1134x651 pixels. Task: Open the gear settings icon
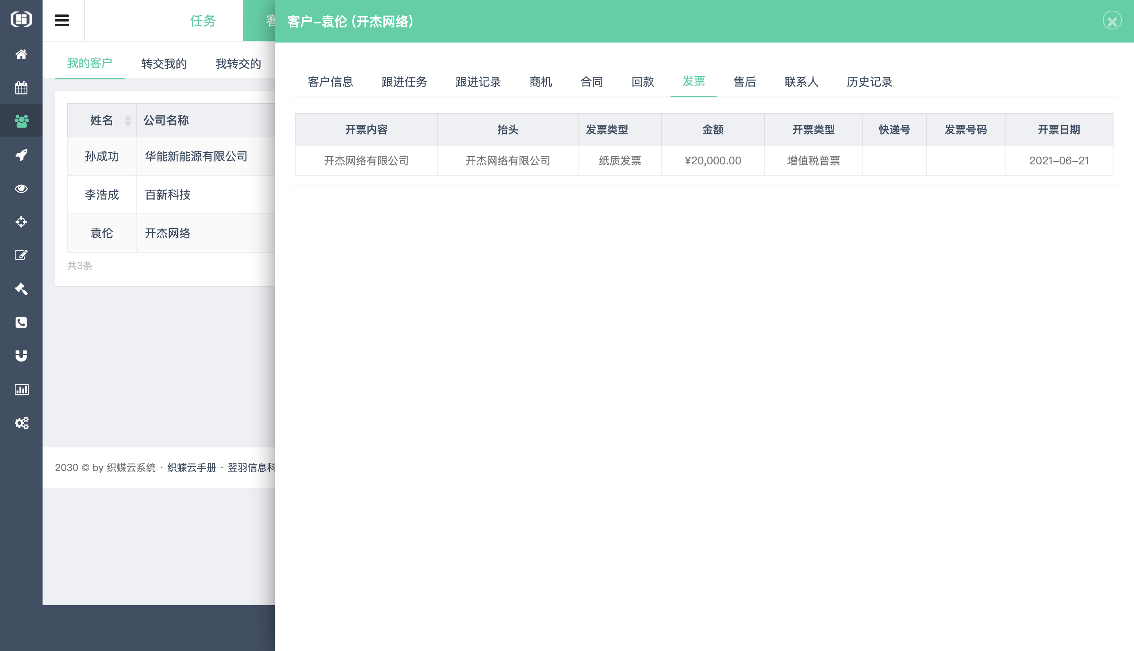(21, 423)
